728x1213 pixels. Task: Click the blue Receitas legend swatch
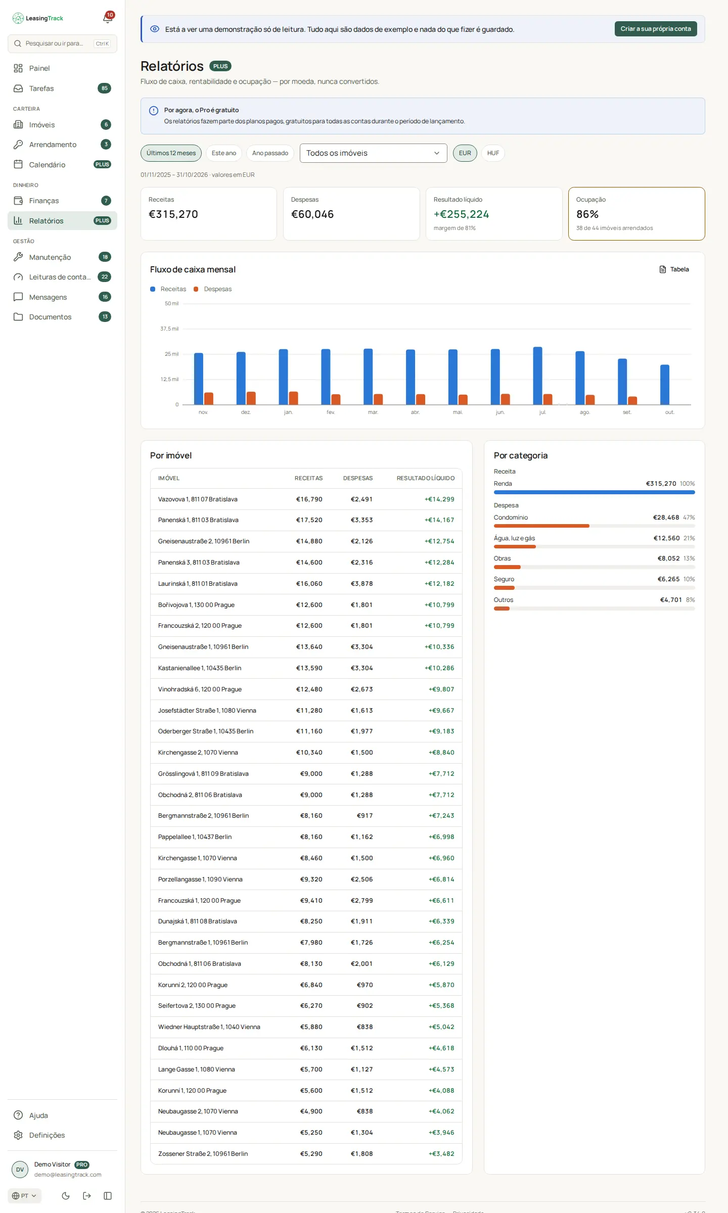point(153,289)
